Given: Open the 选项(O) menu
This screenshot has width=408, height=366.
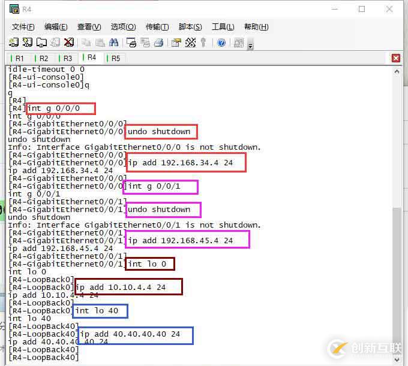Looking at the screenshot, I should pyautogui.click(x=123, y=27).
